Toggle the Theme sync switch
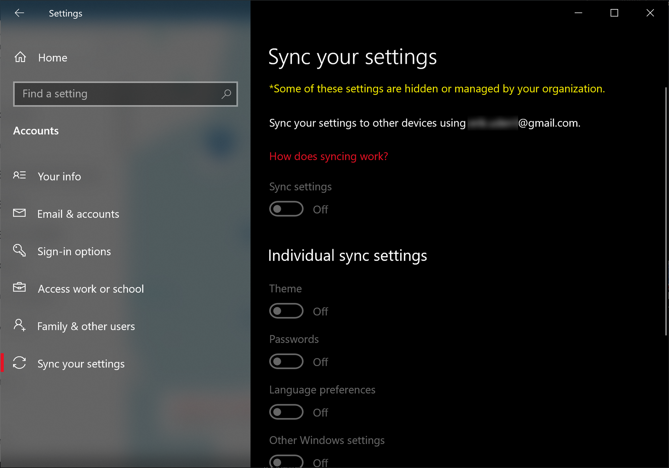Screen dimensions: 669x468 click(x=286, y=311)
